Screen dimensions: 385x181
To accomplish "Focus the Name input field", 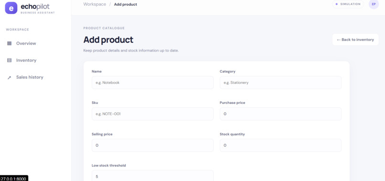I will pyautogui.click(x=152, y=82).
